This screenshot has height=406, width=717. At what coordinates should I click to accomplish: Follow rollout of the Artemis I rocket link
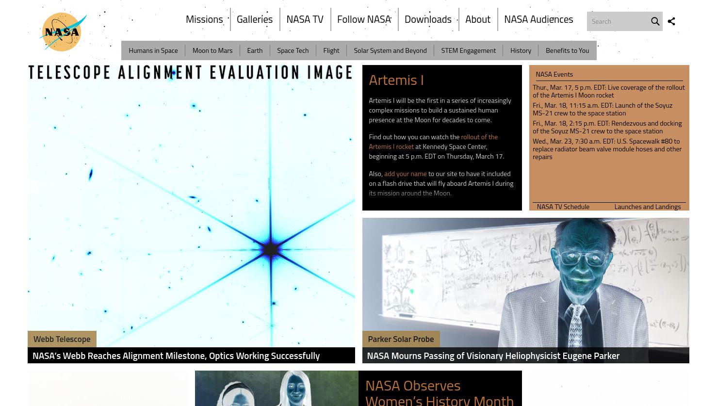point(433,142)
